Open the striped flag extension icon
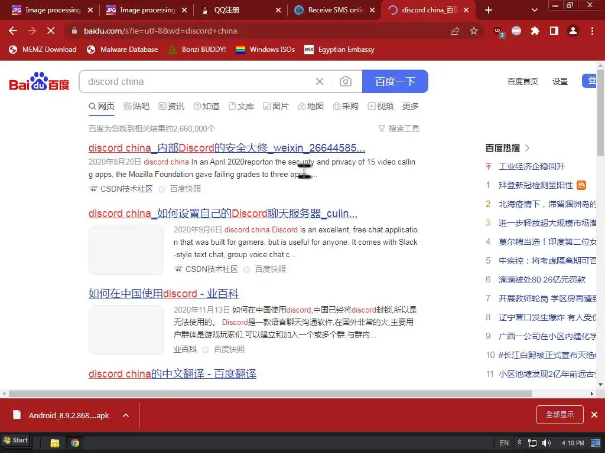 coord(516,31)
